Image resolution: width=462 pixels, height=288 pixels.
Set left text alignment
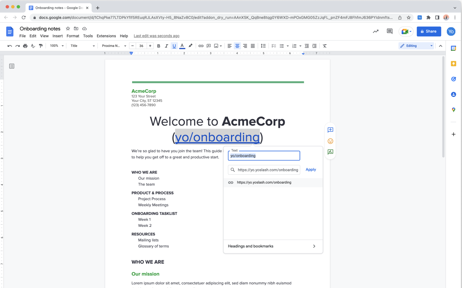[230, 46]
